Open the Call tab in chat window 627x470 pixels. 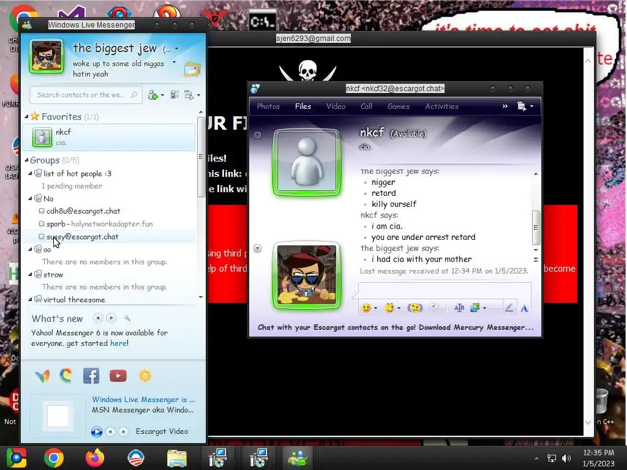pos(366,106)
